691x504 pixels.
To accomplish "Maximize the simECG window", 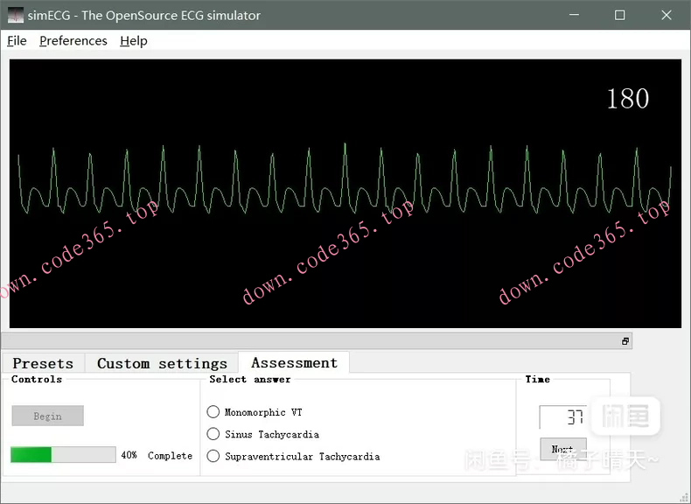I will (x=620, y=15).
